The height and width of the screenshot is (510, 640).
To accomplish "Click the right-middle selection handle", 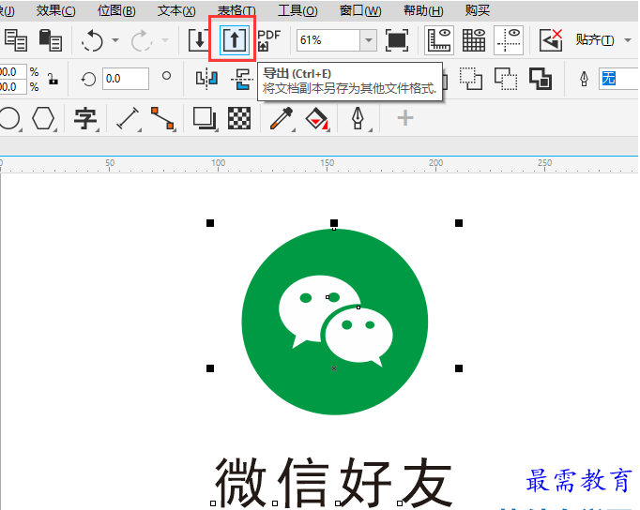I will tap(459, 368).
